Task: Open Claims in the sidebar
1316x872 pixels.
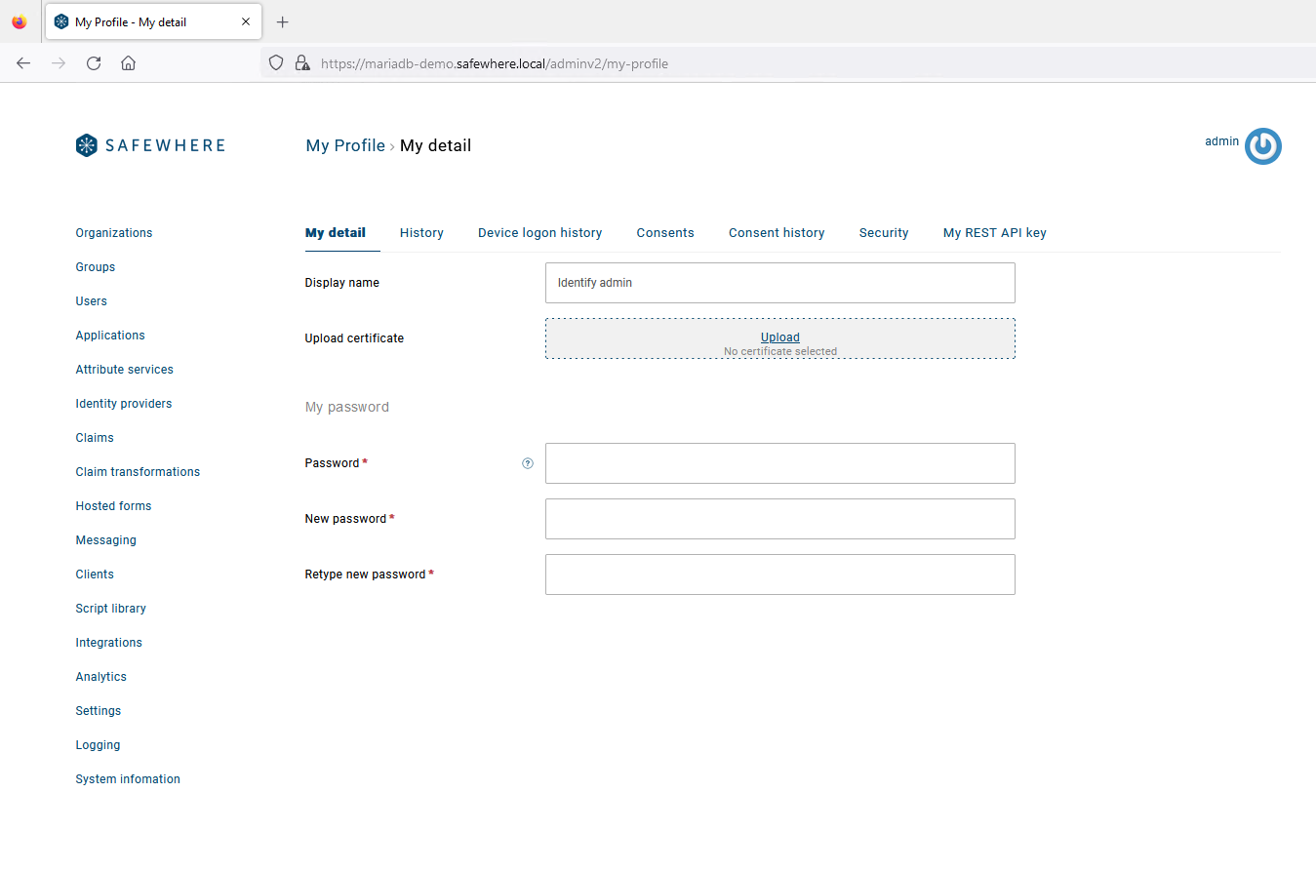Action: pyautogui.click(x=95, y=438)
